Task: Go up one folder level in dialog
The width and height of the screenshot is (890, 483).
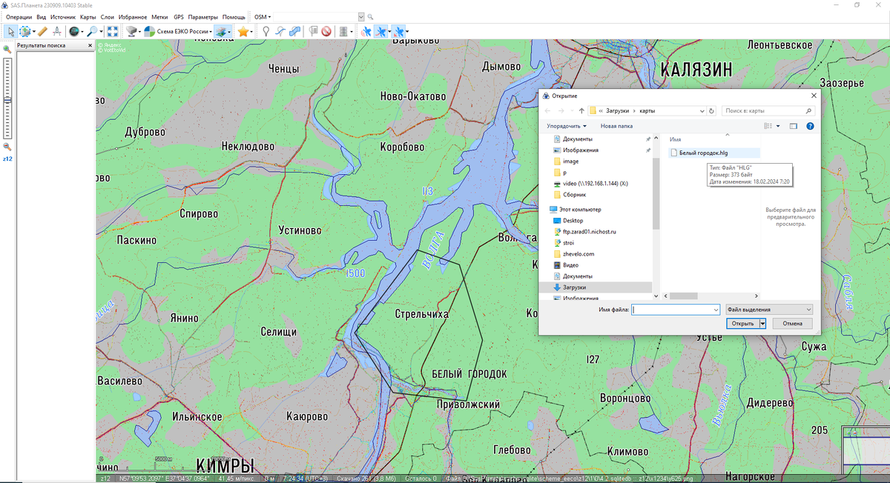Action: [581, 111]
